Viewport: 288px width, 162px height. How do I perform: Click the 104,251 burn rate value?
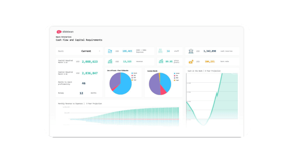[x=210, y=62]
